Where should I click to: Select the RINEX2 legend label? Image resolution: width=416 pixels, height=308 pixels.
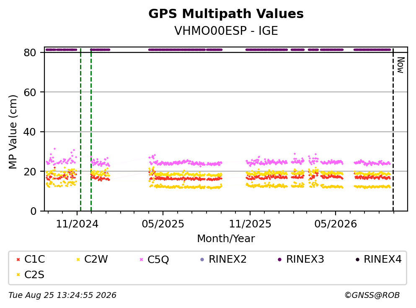(227, 259)
